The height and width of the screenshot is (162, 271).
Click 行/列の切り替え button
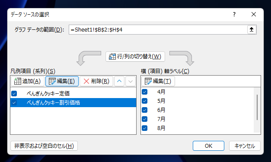coord(135,57)
